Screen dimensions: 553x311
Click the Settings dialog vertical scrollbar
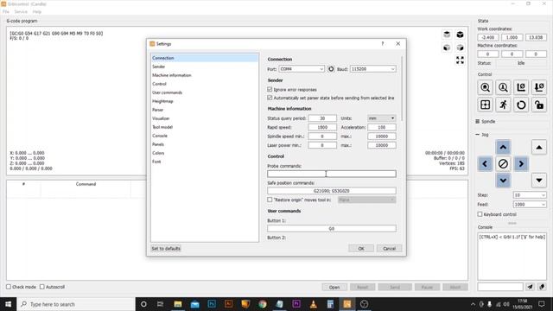point(402,88)
